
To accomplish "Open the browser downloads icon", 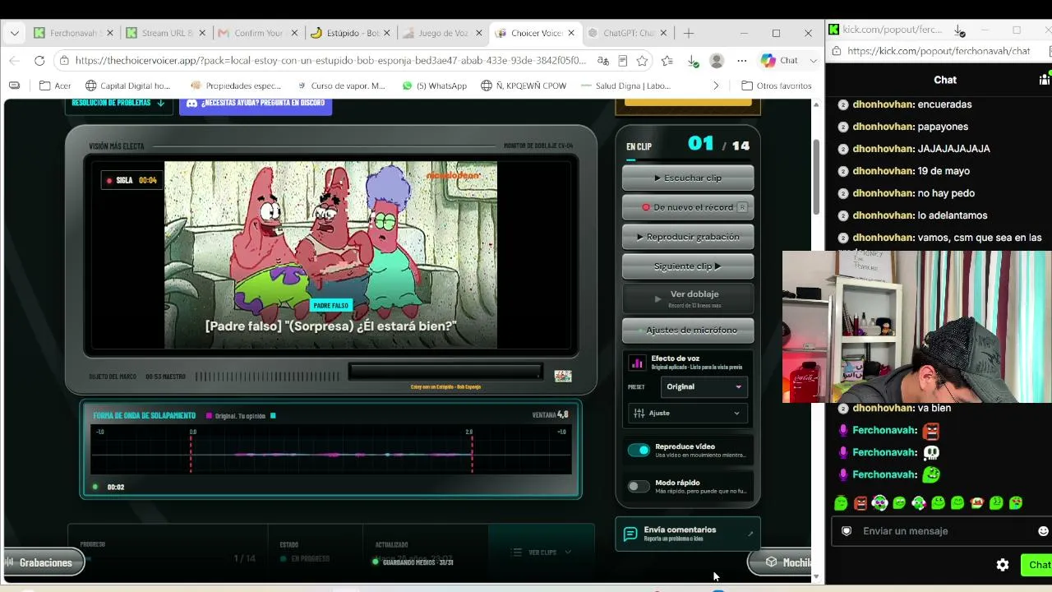I will click(x=693, y=60).
